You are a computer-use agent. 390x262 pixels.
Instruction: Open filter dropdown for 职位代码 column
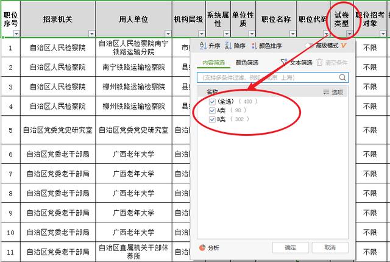[326, 34]
